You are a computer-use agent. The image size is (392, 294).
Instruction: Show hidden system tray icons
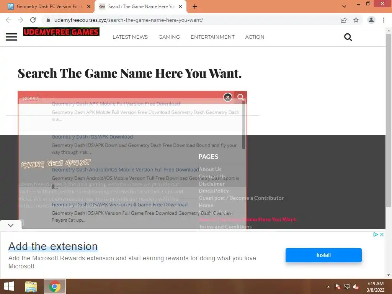coord(328,287)
